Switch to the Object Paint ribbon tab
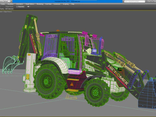The width and height of the screenshot is (156, 117). point(9,6)
